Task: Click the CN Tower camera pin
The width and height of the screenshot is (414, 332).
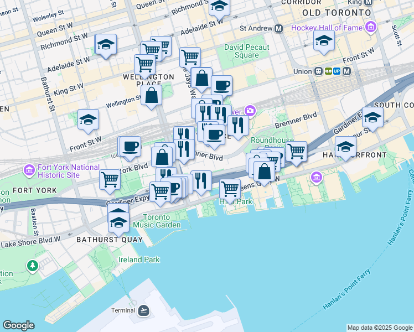Action: (250, 111)
